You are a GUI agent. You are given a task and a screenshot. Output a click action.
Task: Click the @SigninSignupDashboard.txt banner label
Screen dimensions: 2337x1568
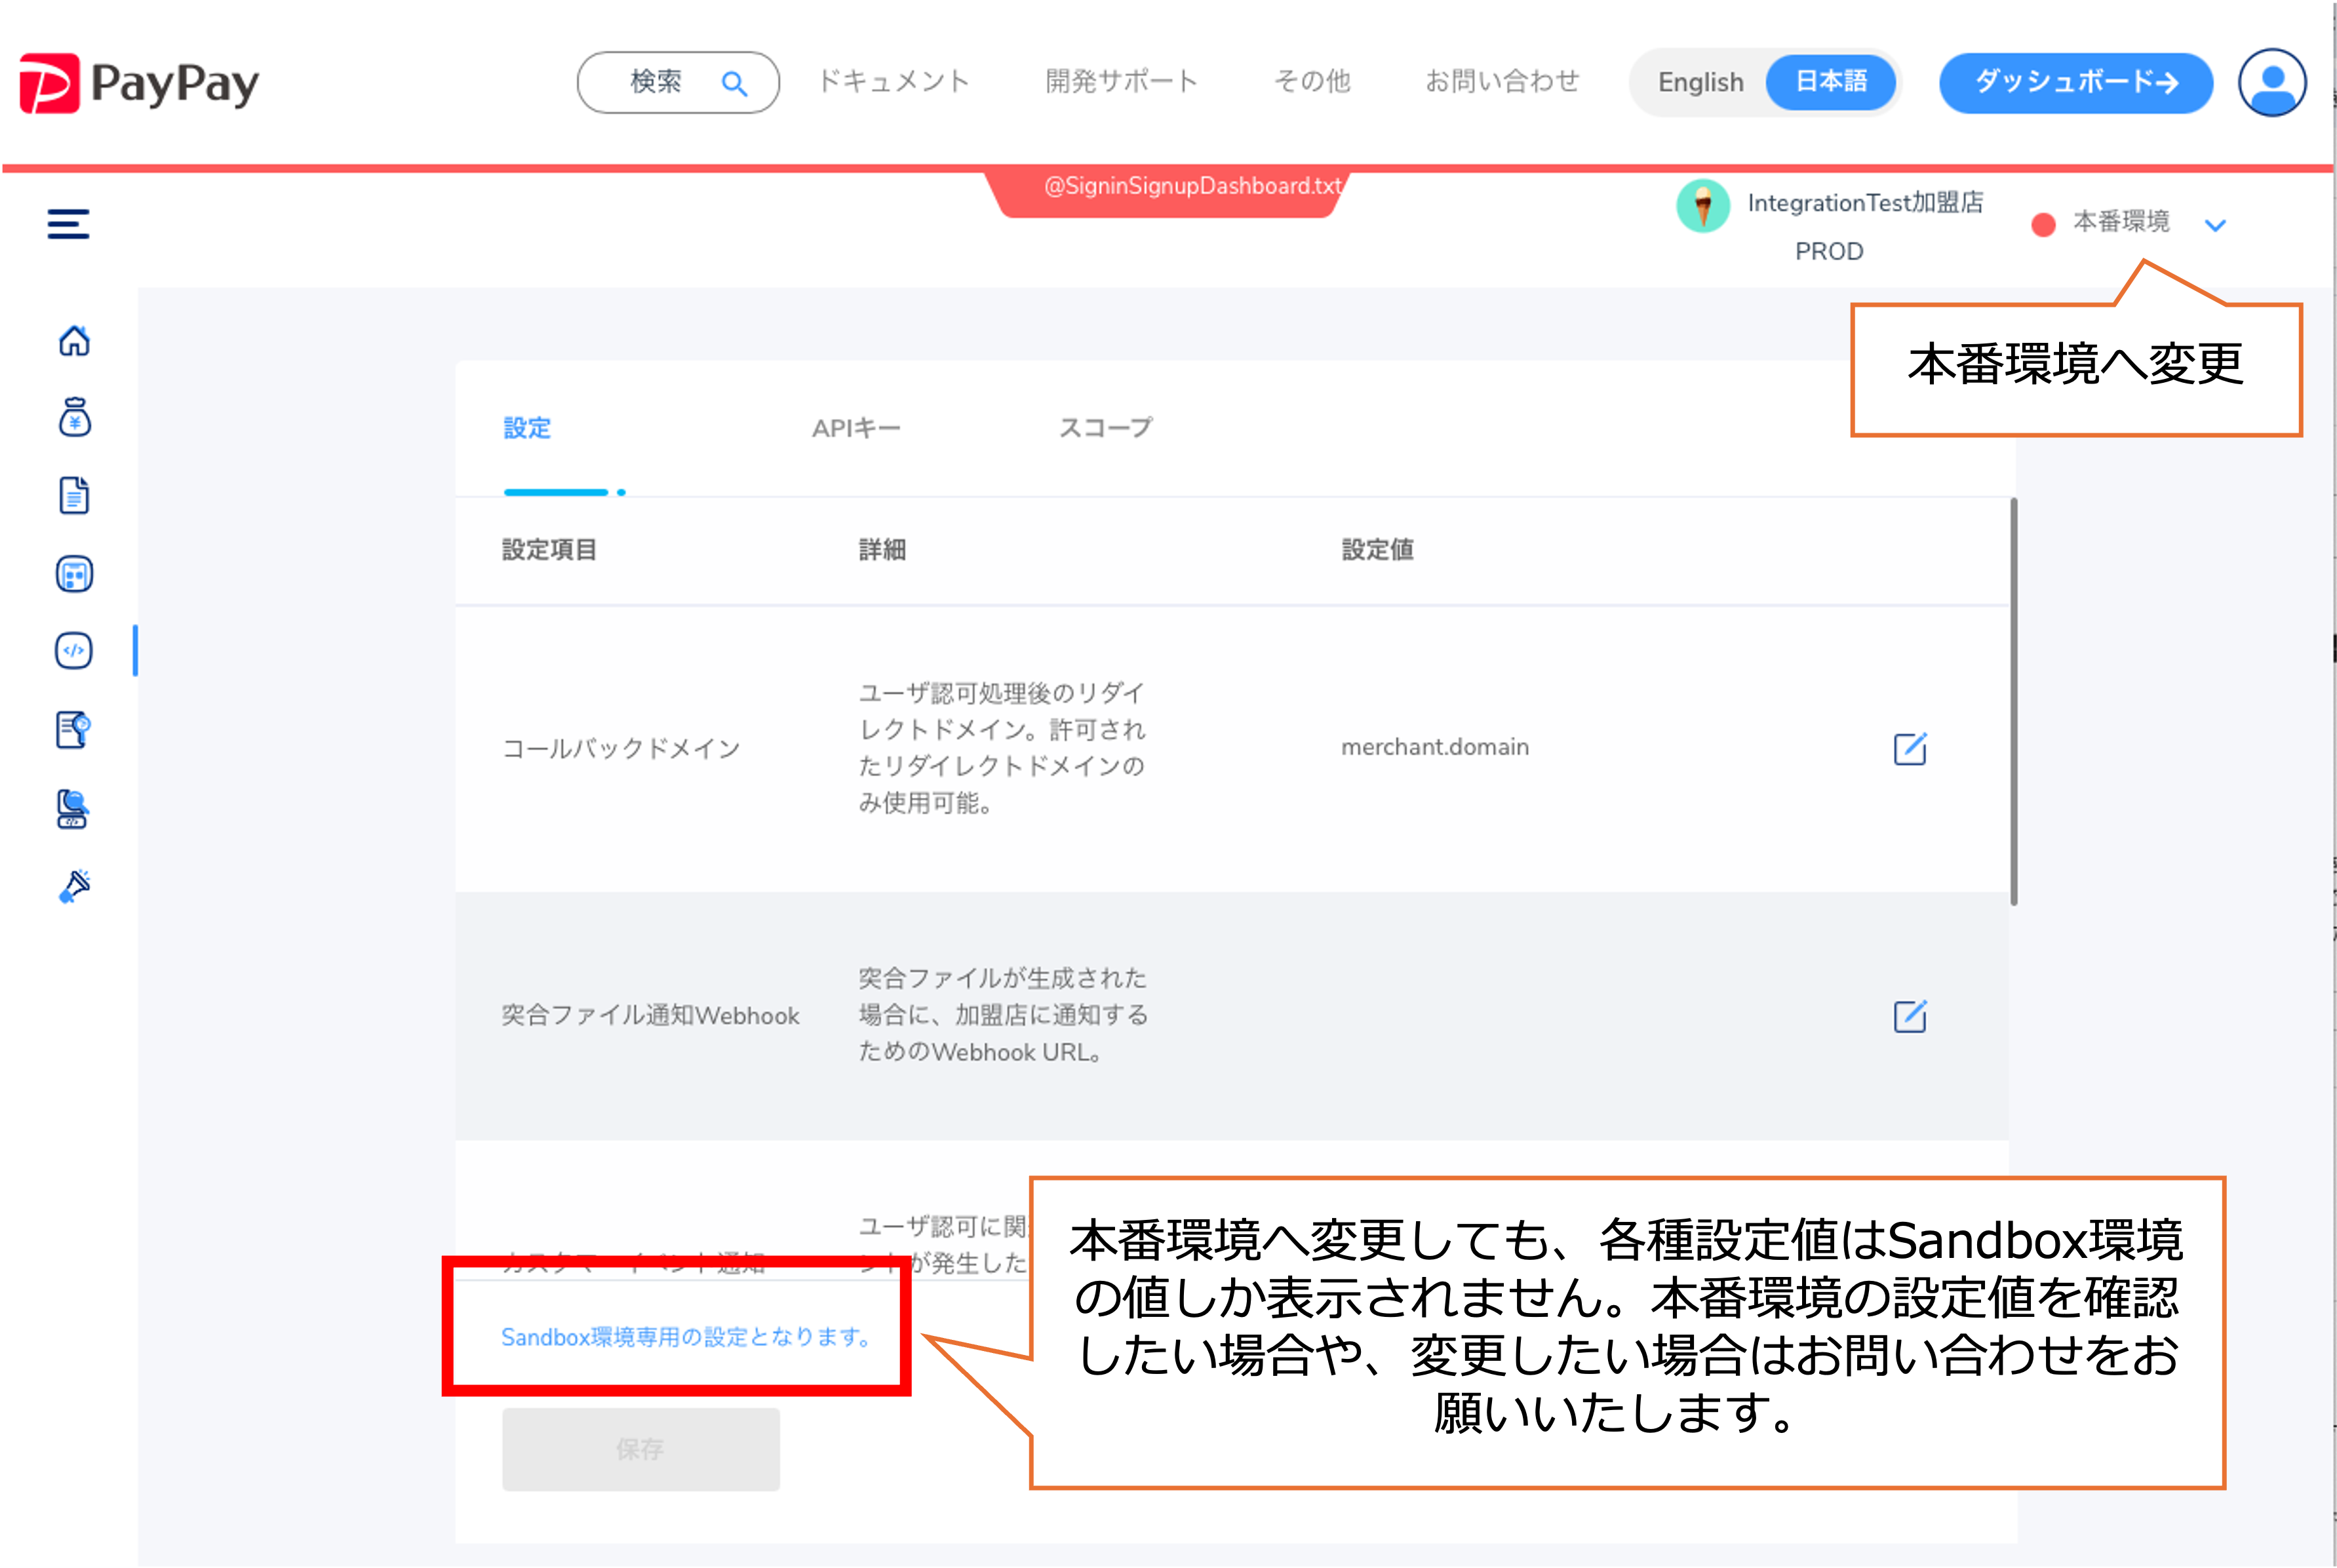click(x=1192, y=186)
